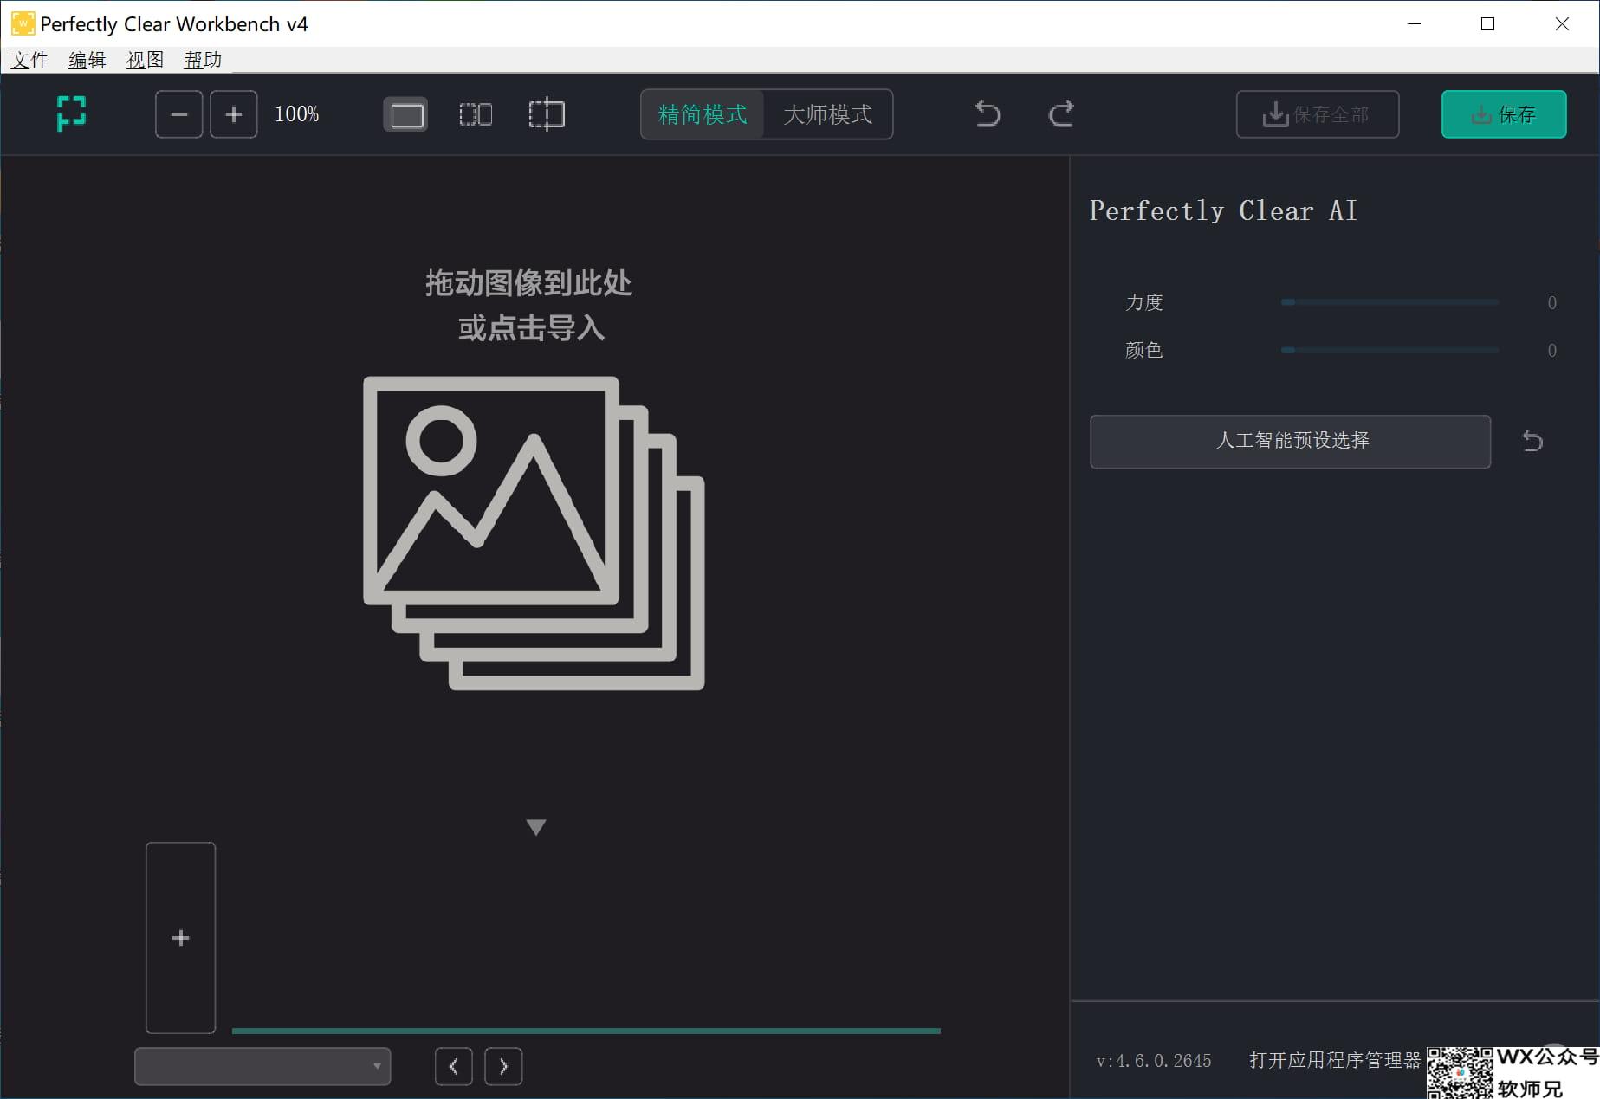Open the 帮助 menu
Viewport: 1600px width, 1099px height.
pyautogui.click(x=203, y=60)
